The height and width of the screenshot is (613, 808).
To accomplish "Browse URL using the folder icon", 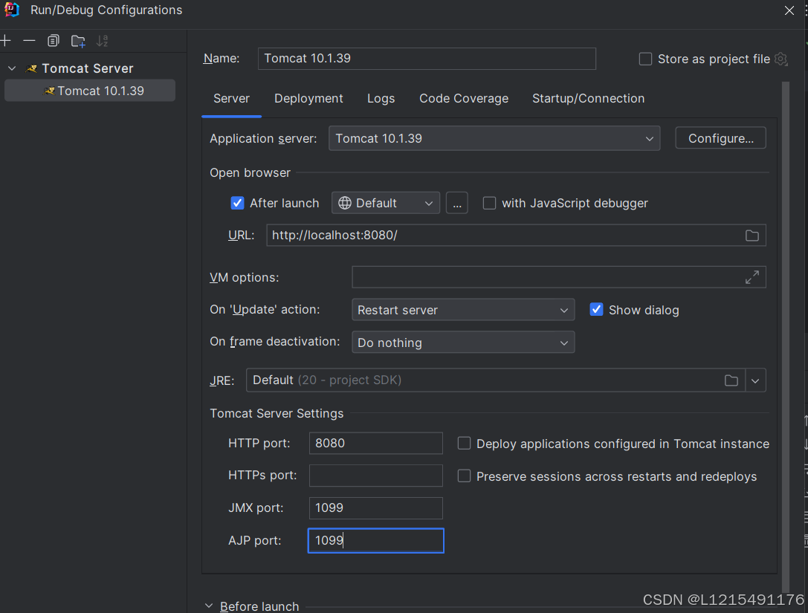I will (x=752, y=236).
